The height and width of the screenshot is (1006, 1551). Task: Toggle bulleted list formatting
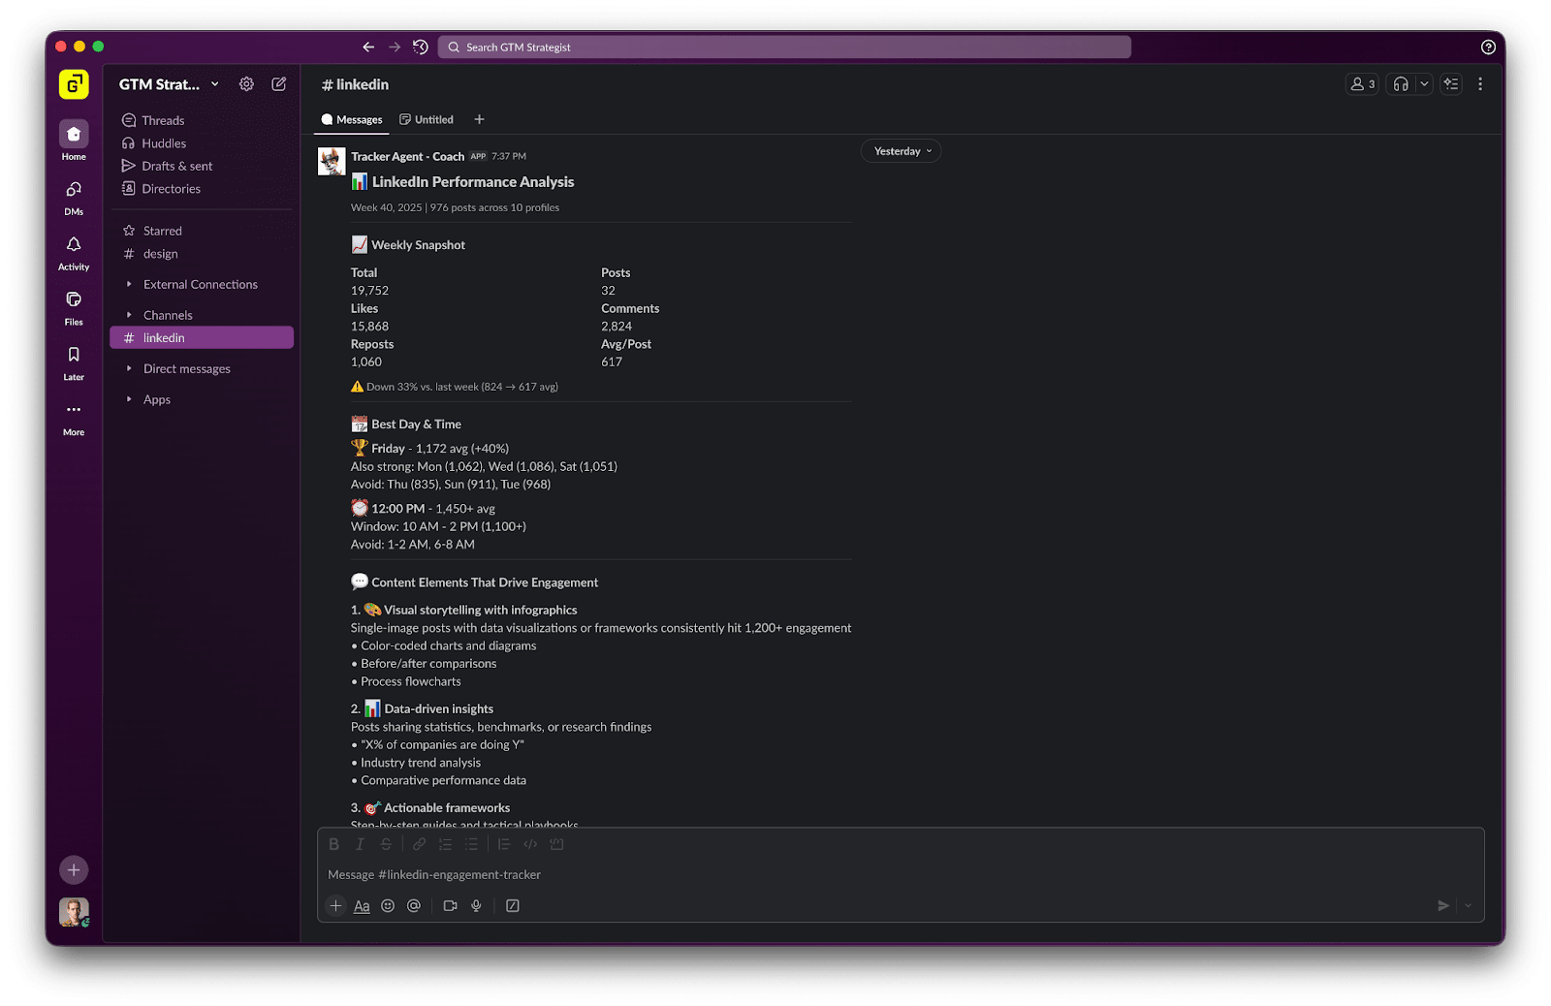[x=471, y=844]
